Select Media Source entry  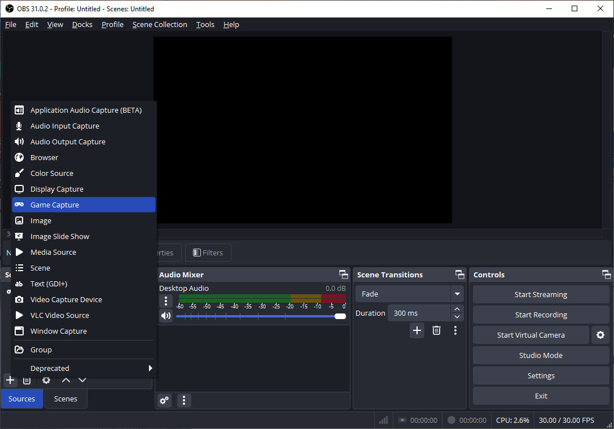click(84, 252)
